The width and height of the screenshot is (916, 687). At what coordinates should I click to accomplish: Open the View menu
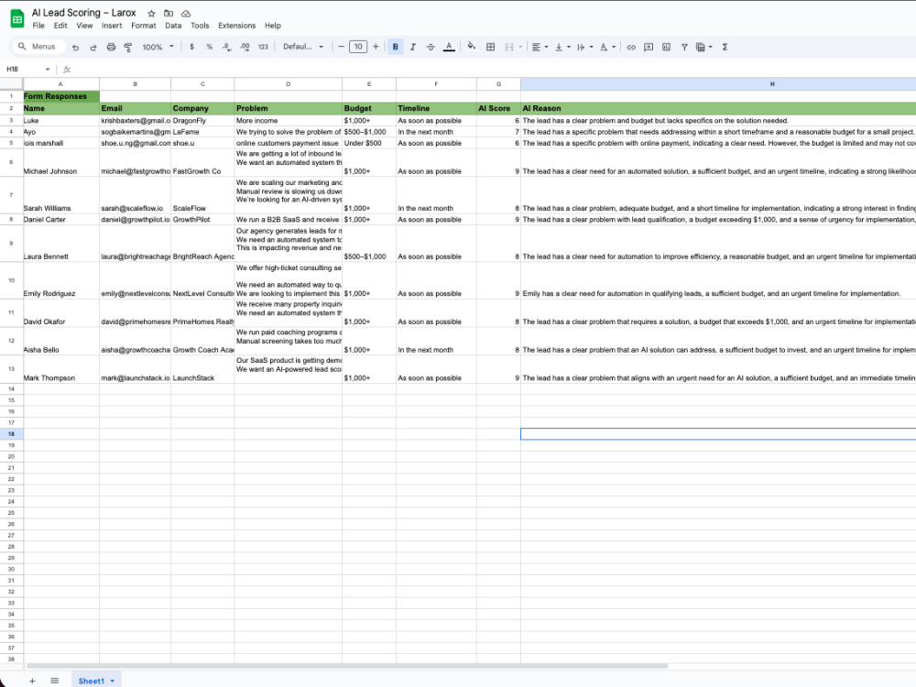[84, 26]
